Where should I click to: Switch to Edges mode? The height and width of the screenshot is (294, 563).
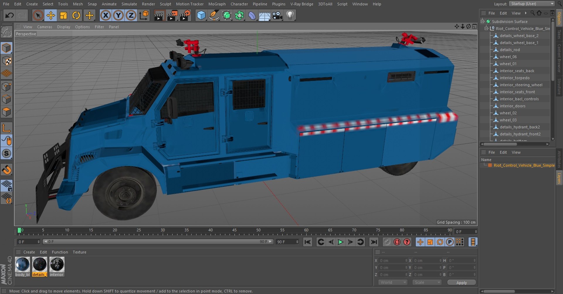tap(6, 100)
